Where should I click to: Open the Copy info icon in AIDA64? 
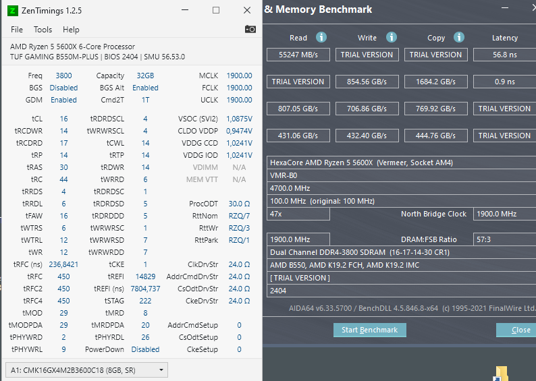(x=459, y=37)
